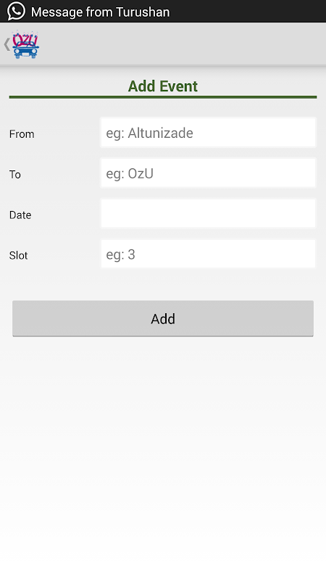
Task: Open the 'Message from Turushan' notification text
Action: 100,12
